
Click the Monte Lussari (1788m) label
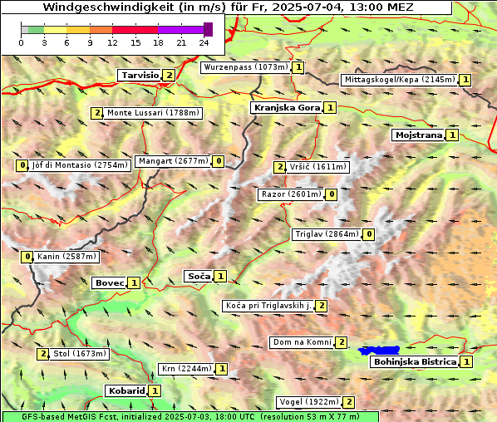pos(153,113)
